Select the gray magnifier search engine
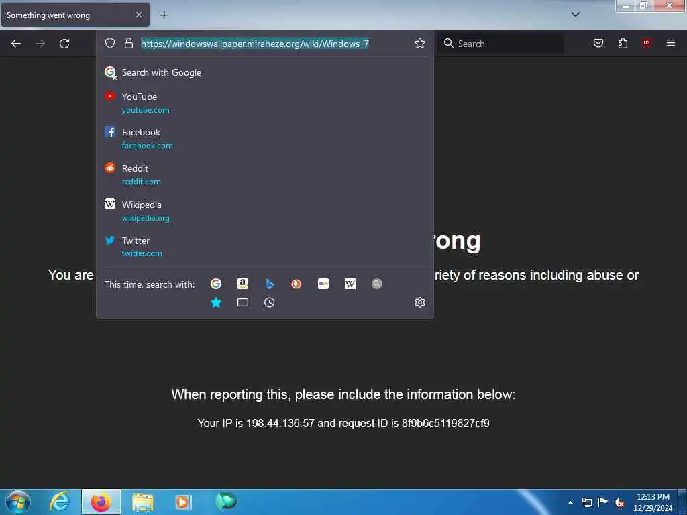The height and width of the screenshot is (515, 687). (377, 284)
